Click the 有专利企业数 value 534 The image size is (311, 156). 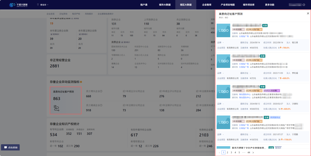(x=54, y=135)
